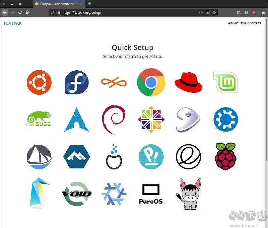Choose the Void Linux logo
The height and width of the screenshot is (228, 268).
[x=77, y=194]
